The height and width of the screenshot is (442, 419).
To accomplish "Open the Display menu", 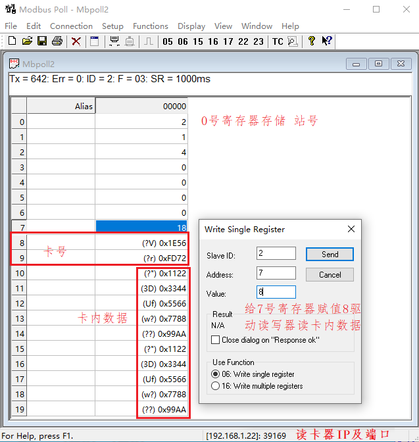I will click(191, 26).
